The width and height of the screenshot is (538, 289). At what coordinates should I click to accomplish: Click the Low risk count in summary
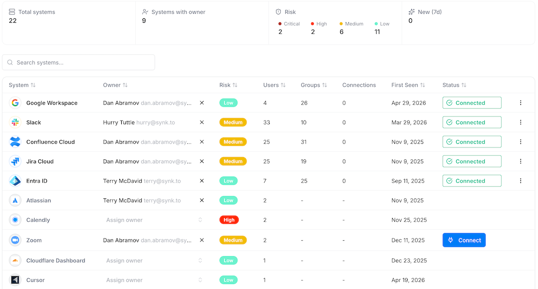click(x=377, y=32)
